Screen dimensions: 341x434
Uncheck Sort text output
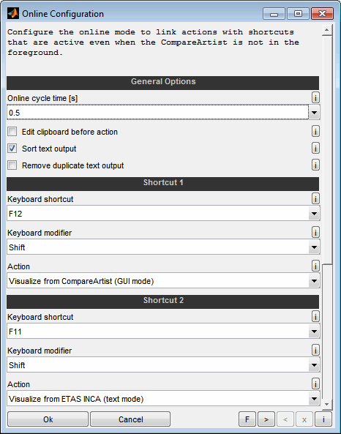12,149
